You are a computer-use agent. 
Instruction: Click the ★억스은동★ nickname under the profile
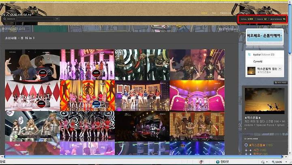pyautogui.click(x=264, y=72)
